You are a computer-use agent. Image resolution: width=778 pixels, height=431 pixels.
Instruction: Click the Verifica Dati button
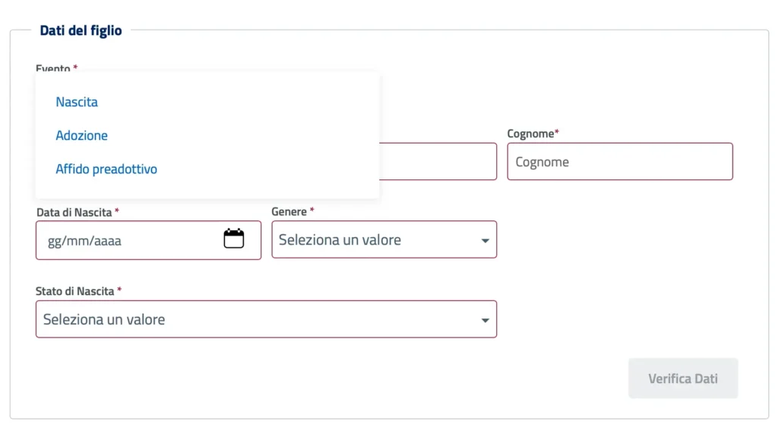click(683, 379)
